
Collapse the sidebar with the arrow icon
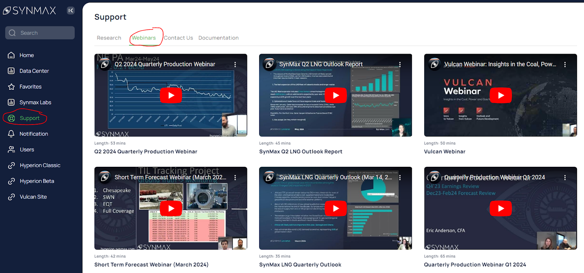point(70,11)
